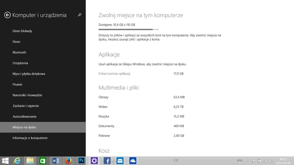Open the OneDrive app in taskbar
The height and width of the screenshot is (165, 294).
click(133, 160)
